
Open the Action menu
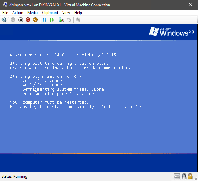tap(18, 13)
